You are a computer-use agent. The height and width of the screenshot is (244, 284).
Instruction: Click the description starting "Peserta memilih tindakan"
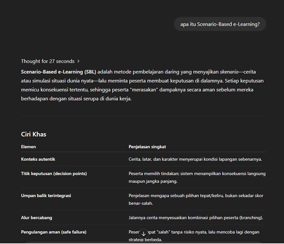click(x=197, y=174)
